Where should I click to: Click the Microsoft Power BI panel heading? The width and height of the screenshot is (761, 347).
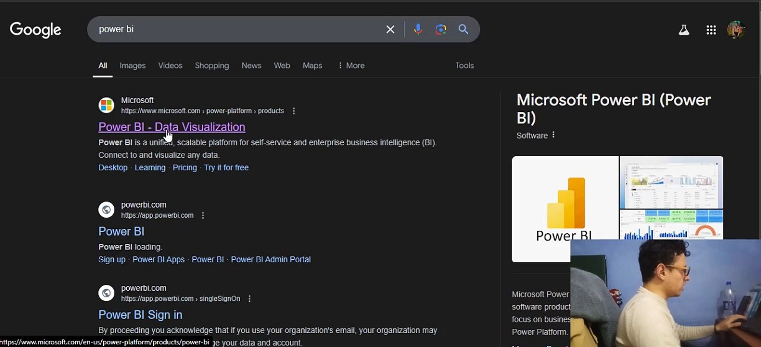pyautogui.click(x=613, y=108)
